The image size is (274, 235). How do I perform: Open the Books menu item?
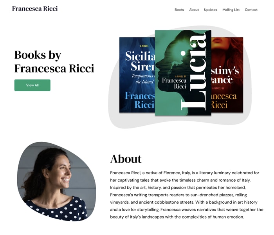point(179,10)
